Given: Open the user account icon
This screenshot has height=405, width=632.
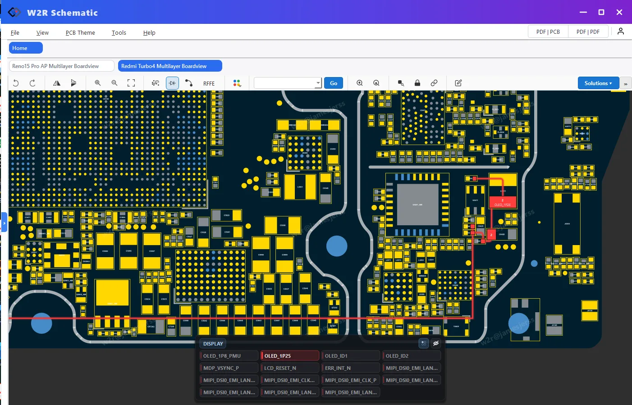Looking at the screenshot, I should 621,31.
